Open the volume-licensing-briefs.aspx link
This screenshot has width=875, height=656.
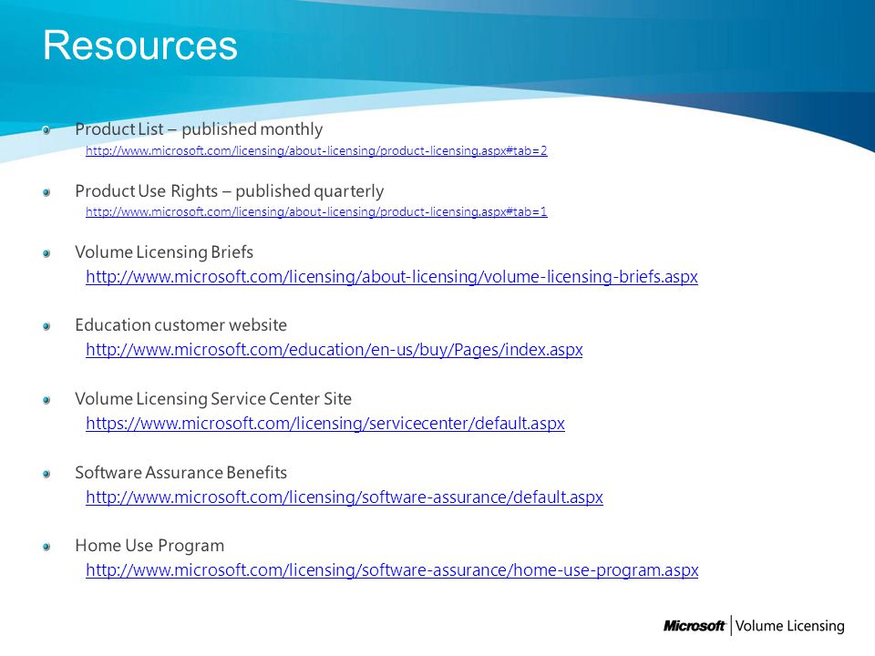click(x=392, y=277)
